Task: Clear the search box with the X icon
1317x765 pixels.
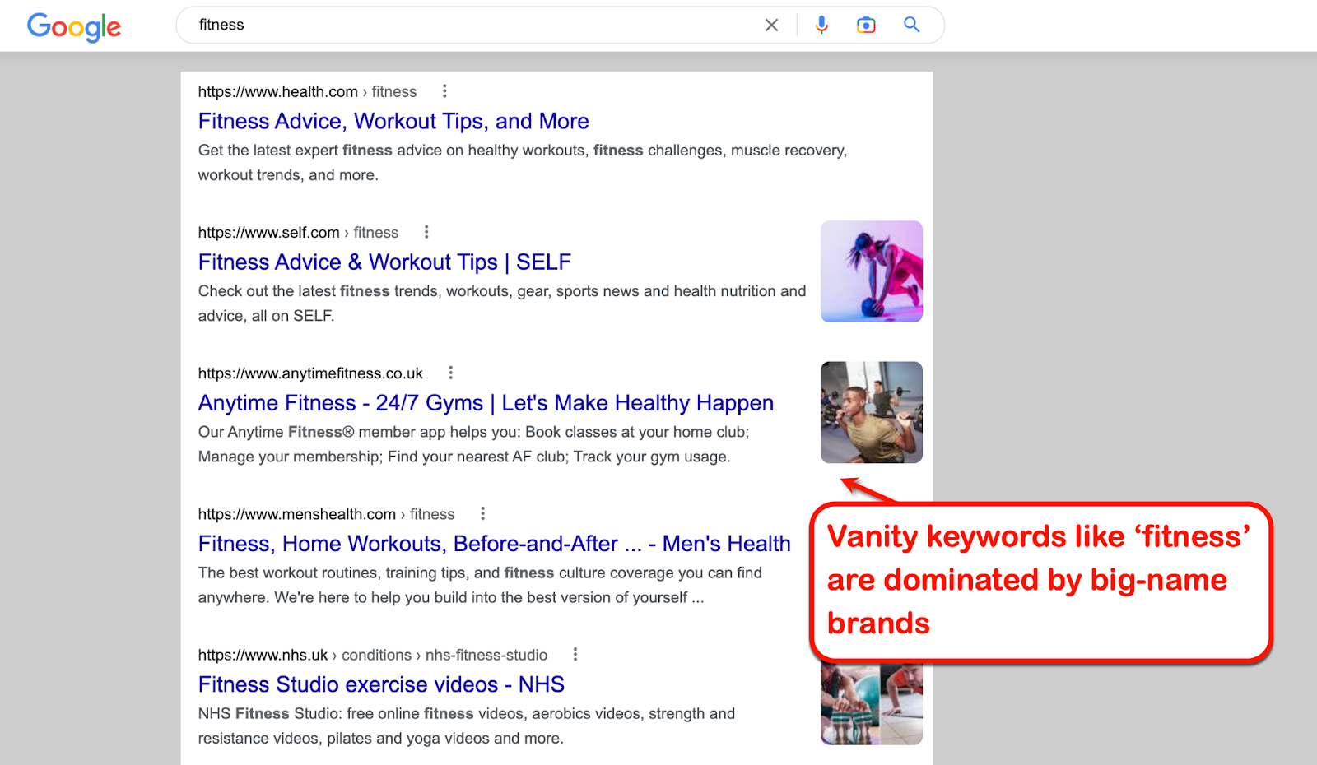Action: coord(771,25)
